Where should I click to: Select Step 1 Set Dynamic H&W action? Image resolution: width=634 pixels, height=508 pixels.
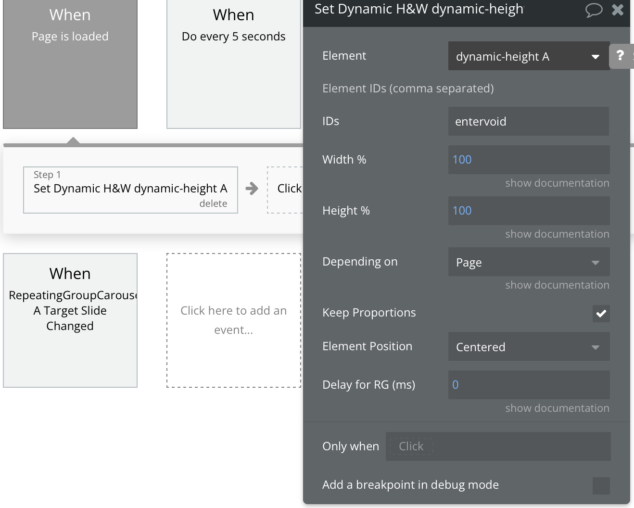tap(130, 189)
